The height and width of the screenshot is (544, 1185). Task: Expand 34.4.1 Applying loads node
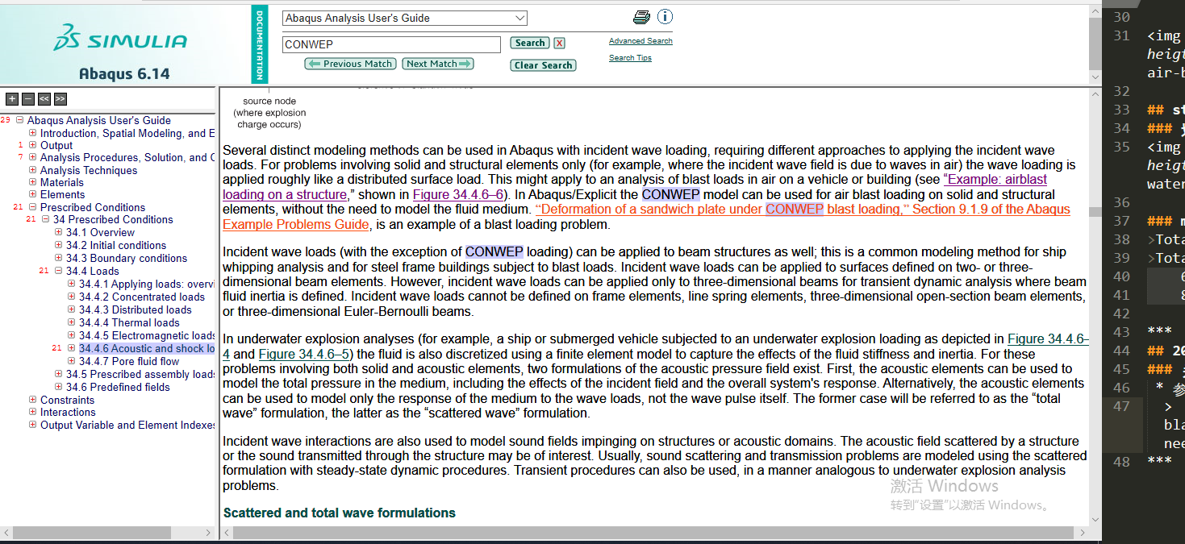tap(71, 284)
